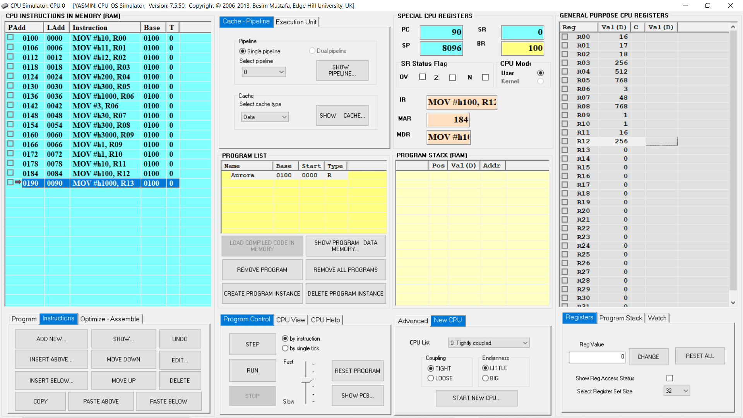Minimize the CPU Simulator window

[685, 5]
